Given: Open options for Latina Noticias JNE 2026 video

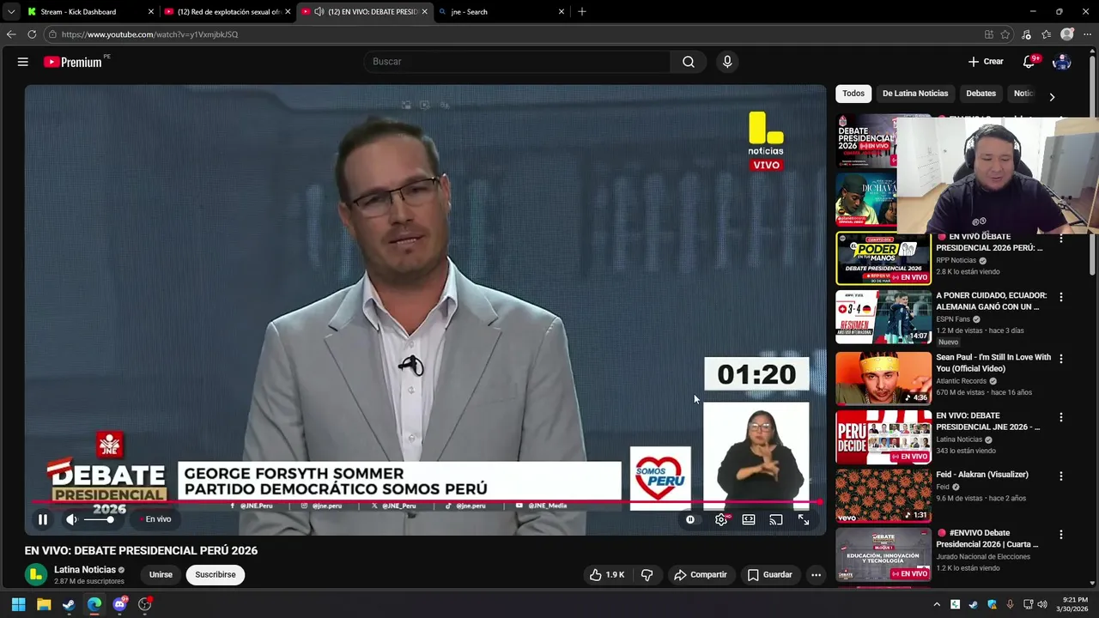Looking at the screenshot, I should pos(1061,417).
